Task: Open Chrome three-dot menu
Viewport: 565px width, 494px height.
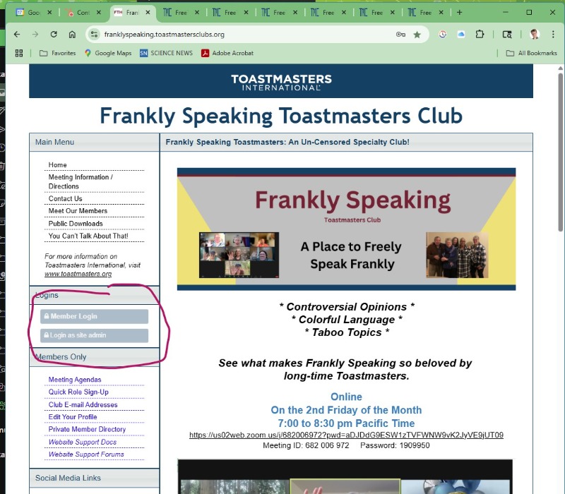Action: click(x=553, y=34)
